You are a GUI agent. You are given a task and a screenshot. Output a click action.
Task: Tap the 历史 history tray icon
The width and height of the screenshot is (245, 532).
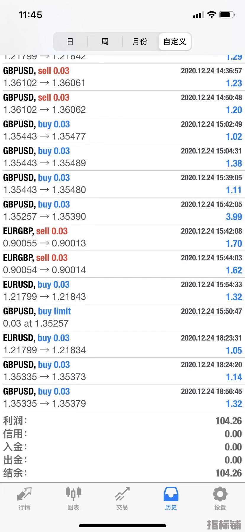(x=171, y=494)
